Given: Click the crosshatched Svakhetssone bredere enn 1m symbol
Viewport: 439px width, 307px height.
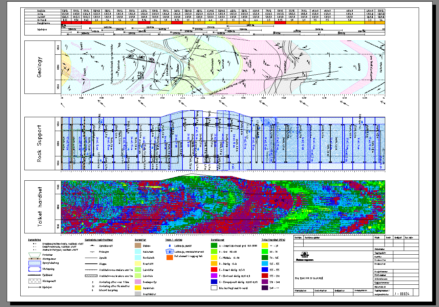Looking at the screenshot, I should click(91, 276).
